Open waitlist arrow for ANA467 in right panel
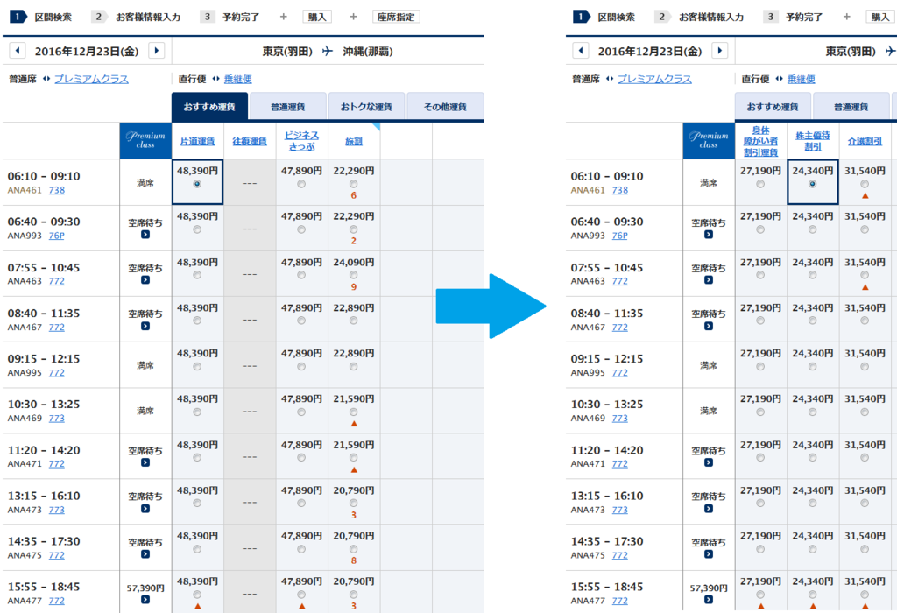Image resolution: width=897 pixels, height=613 pixels. point(709,326)
